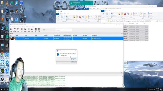
Task: Close the Success dialog with X
Action: coord(76,51)
